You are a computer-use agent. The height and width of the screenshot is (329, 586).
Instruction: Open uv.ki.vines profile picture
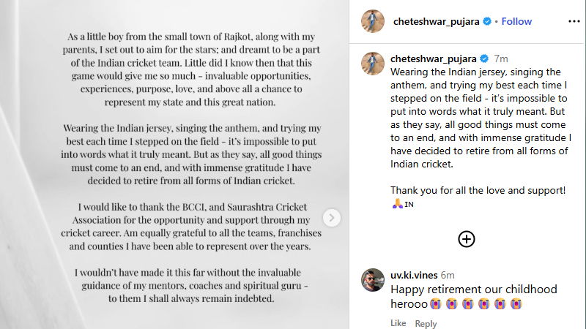(374, 281)
